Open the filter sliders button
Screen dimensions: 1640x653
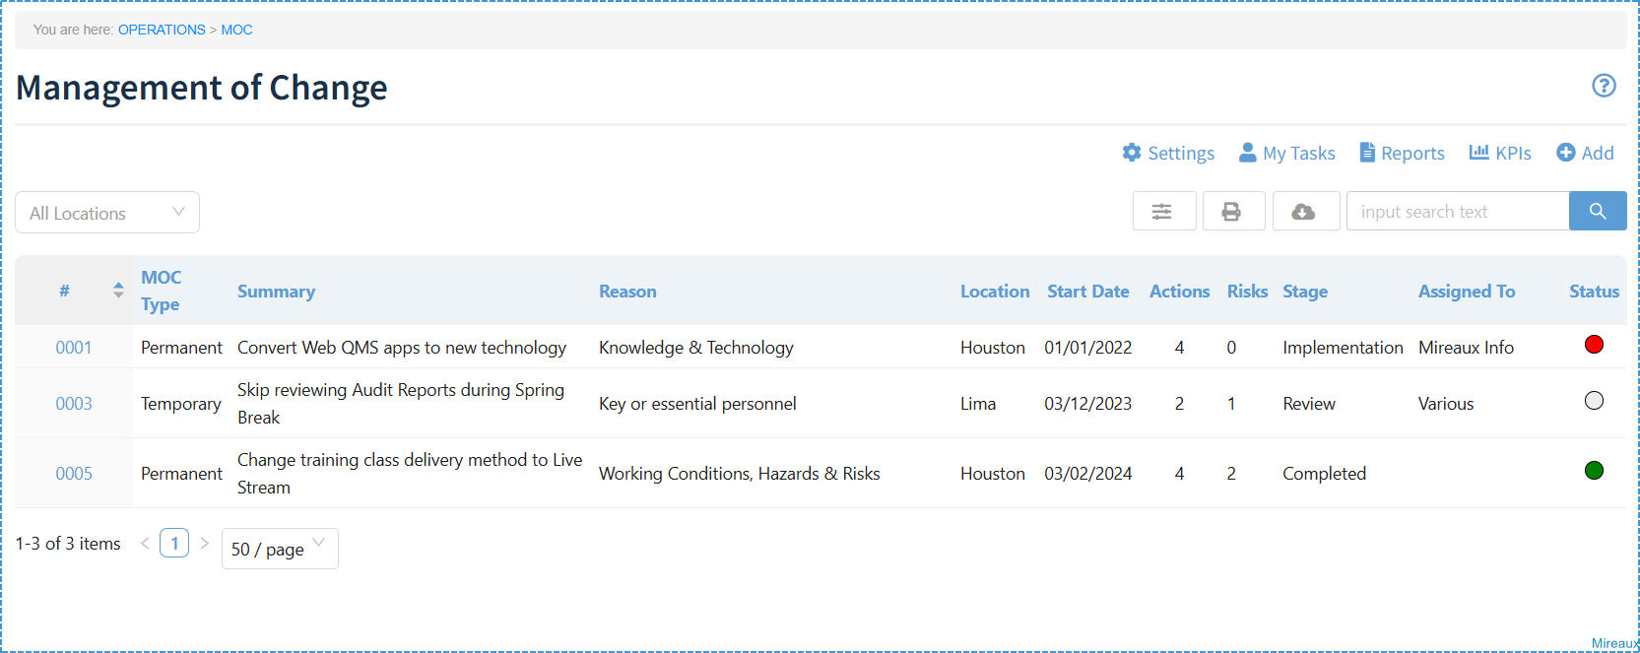click(x=1164, y=211)
